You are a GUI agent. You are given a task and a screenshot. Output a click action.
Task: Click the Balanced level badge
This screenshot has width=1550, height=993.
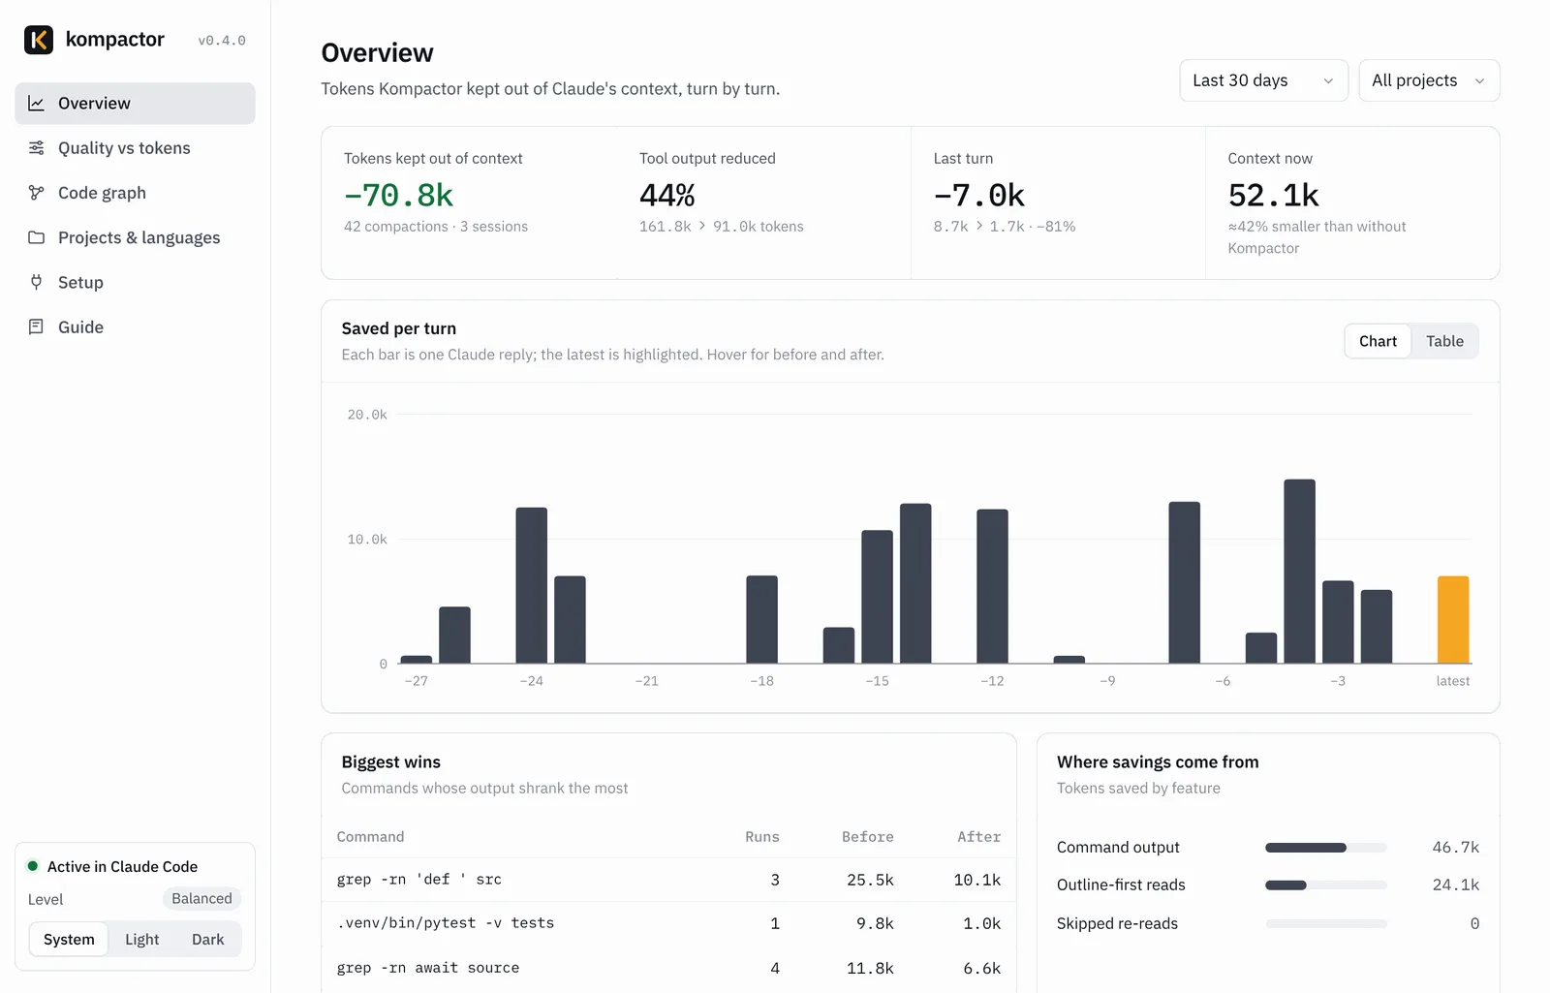click(201, 899)
